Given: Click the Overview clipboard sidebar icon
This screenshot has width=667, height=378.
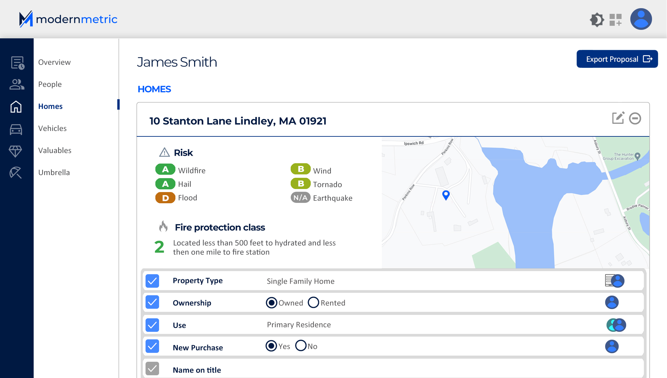Looking at the screenshot, I should (17, 63).
